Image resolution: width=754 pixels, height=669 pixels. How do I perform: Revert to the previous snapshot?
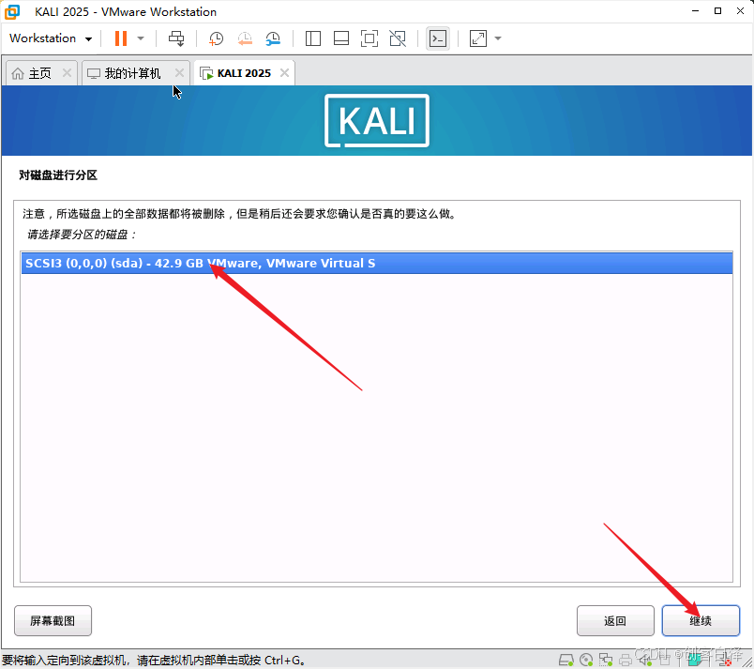(x=245, y=38)
